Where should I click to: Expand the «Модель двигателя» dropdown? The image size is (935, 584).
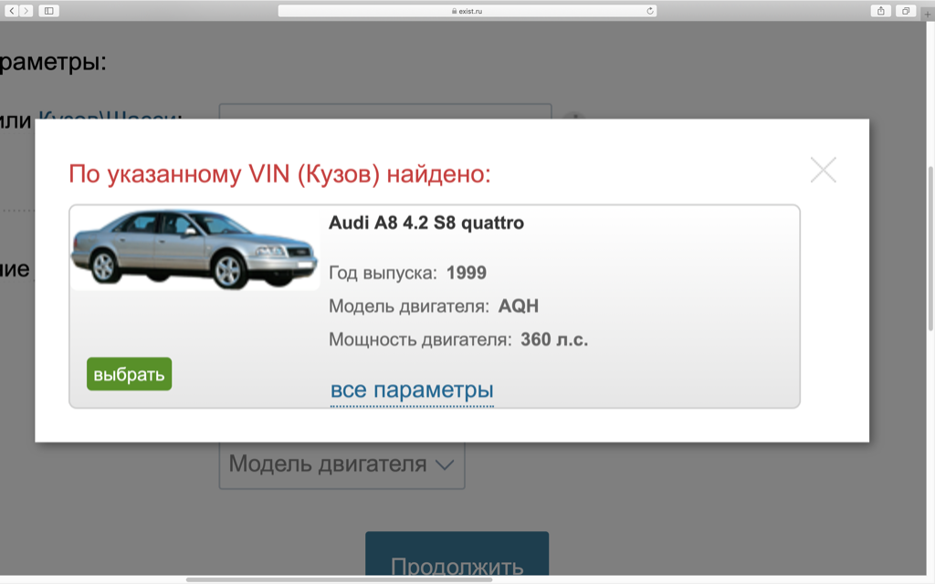(x=341, y=464)
